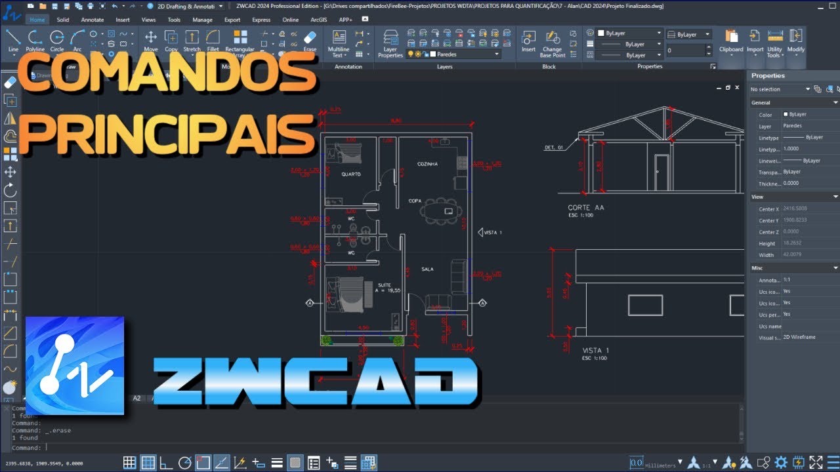Select the Line tool

[x=13, y=40]
